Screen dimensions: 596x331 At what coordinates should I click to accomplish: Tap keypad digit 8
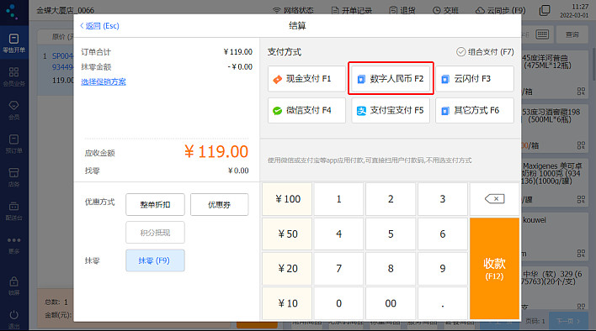tap(391, 269)
